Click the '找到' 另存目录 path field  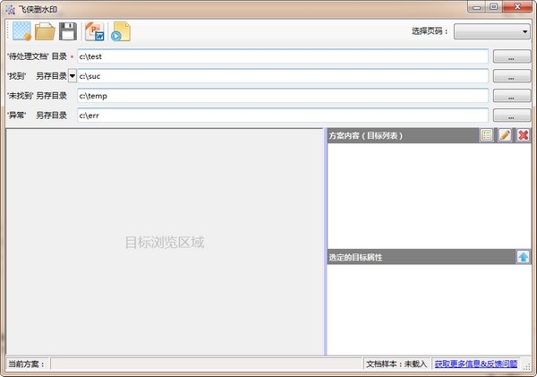pos(282,76)
